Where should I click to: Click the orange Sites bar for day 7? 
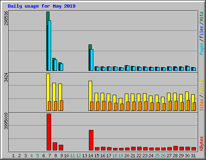point(49,106)
